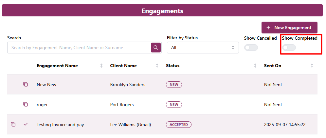
Task: Focus the engagement search field
Action: point(79,48)
